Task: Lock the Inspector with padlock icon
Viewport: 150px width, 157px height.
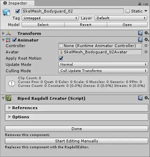Action: [x=140, y=4]
